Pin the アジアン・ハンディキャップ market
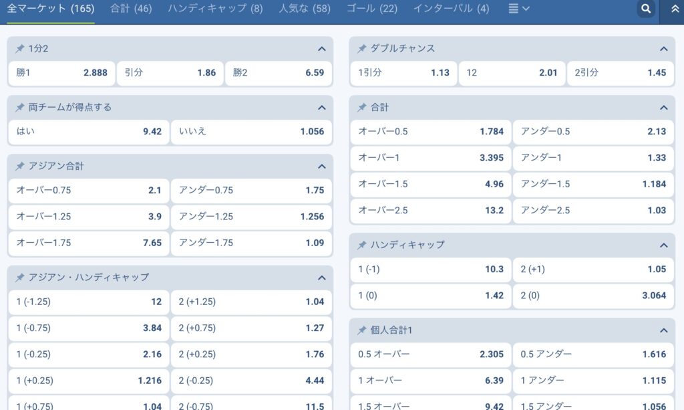 click(x=20, y=277)
